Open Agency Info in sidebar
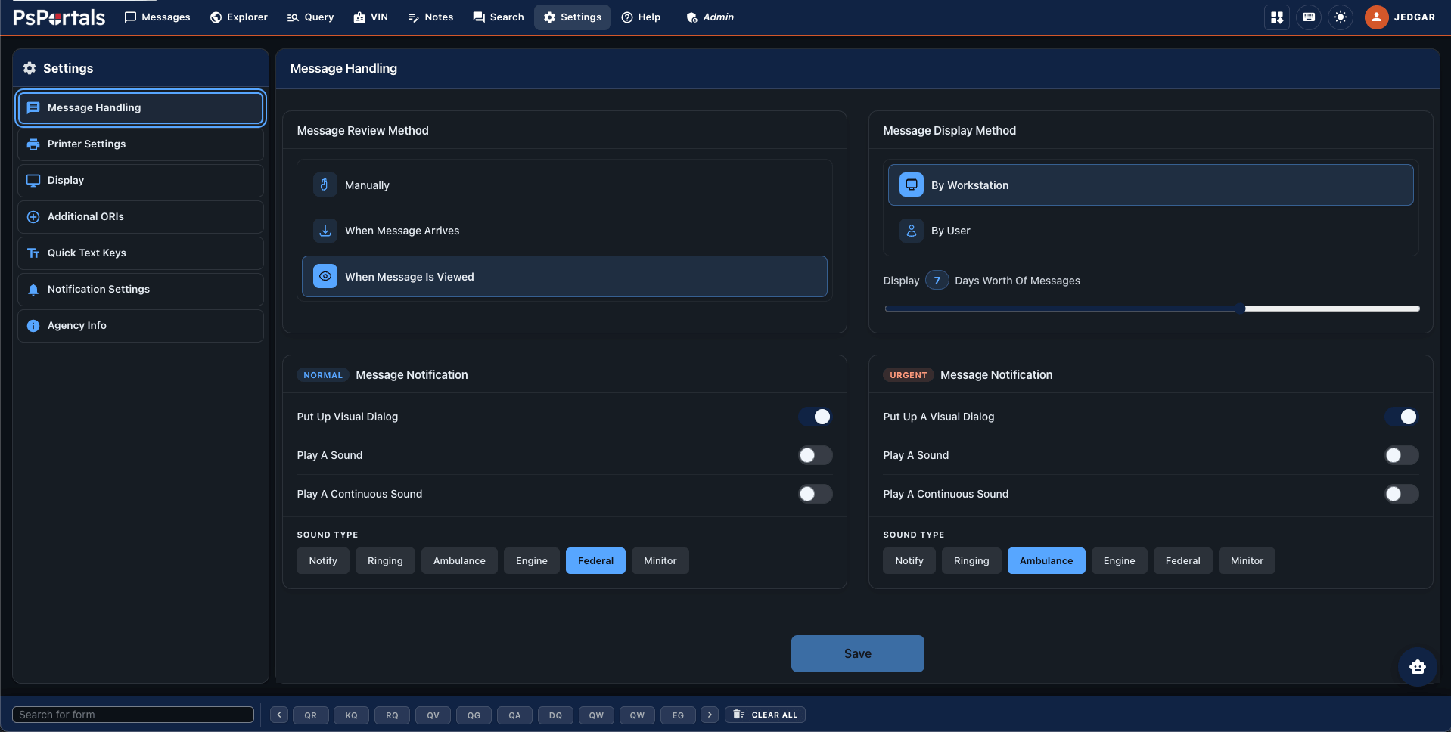This screenshot has width=1451, height=732. click(x=141, y=325)
